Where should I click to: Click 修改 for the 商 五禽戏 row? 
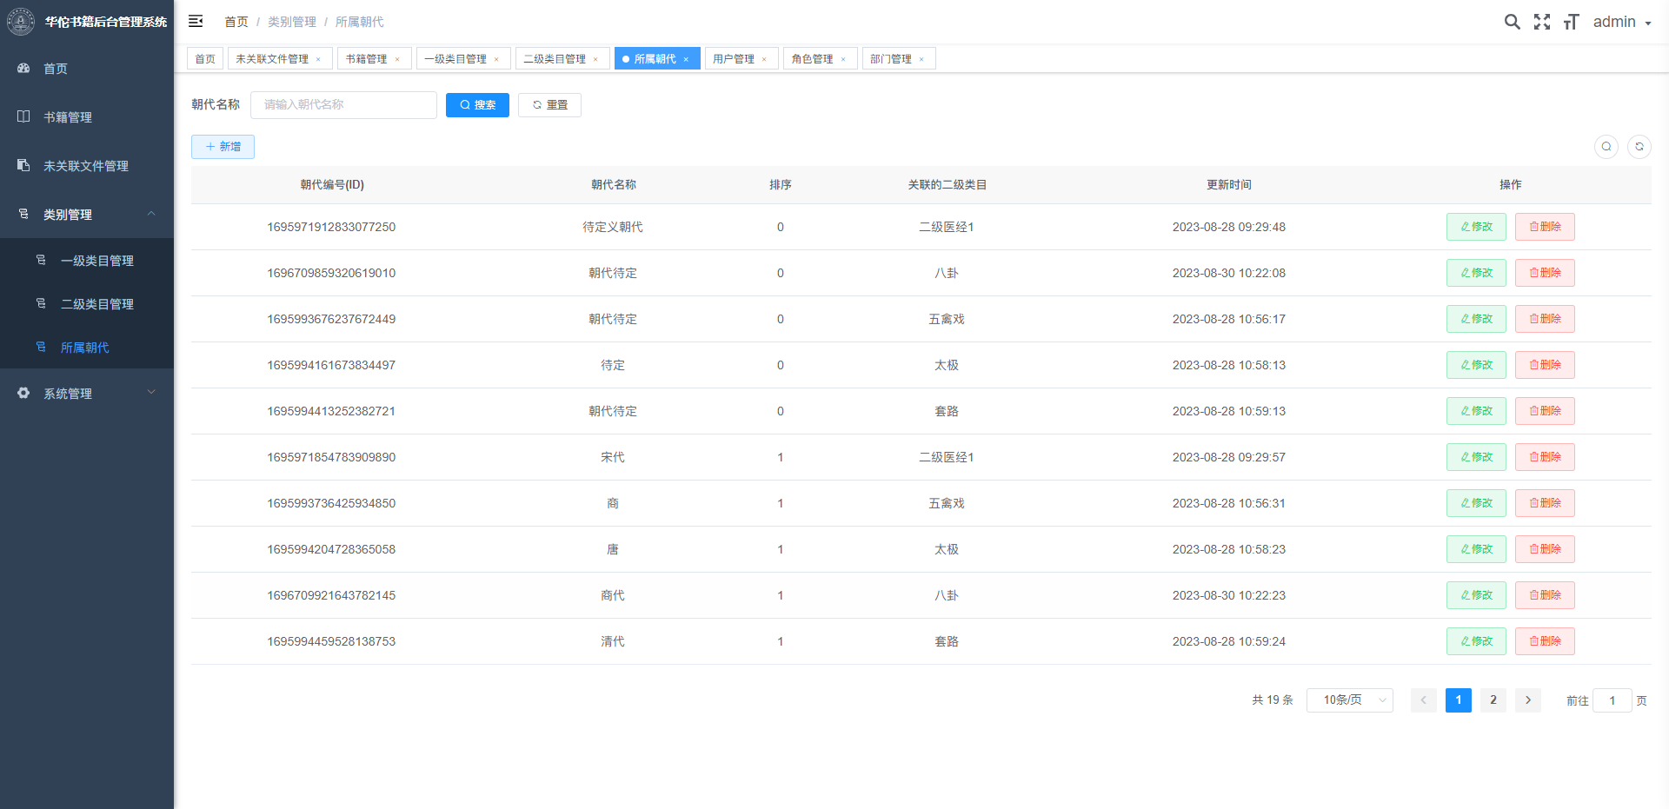point(1476,502)
